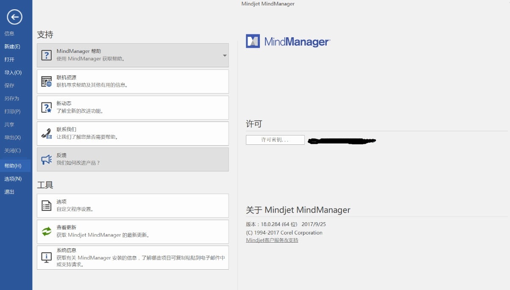The image size is (510, 290).
Task: Click the green Check for Updates (查看更新) icon
Action: 46,232
